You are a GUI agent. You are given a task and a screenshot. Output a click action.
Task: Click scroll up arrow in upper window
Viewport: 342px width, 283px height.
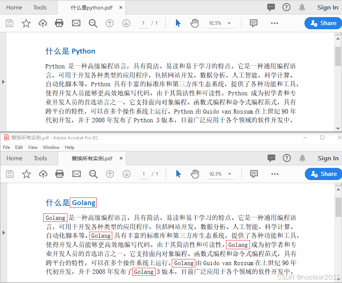point(338,39)
